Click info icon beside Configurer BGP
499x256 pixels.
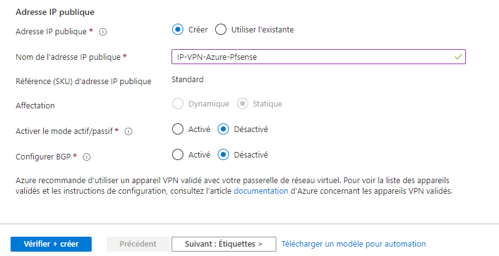coord(87,157)
